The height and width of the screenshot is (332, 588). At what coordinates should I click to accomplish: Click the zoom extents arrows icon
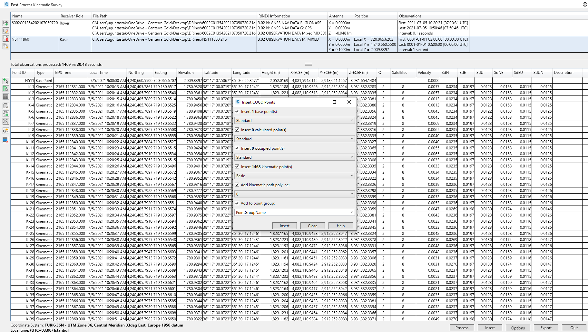click(5, 122)
